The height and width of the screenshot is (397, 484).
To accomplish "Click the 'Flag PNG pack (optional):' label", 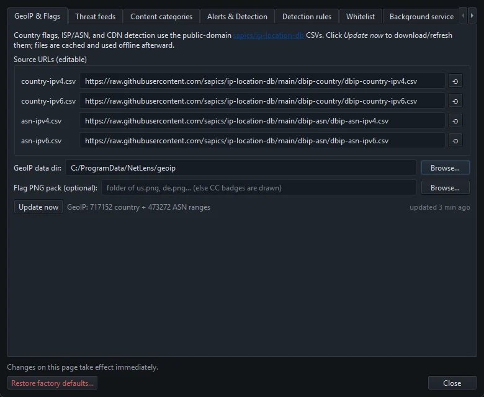I will [x=55, y=188].
